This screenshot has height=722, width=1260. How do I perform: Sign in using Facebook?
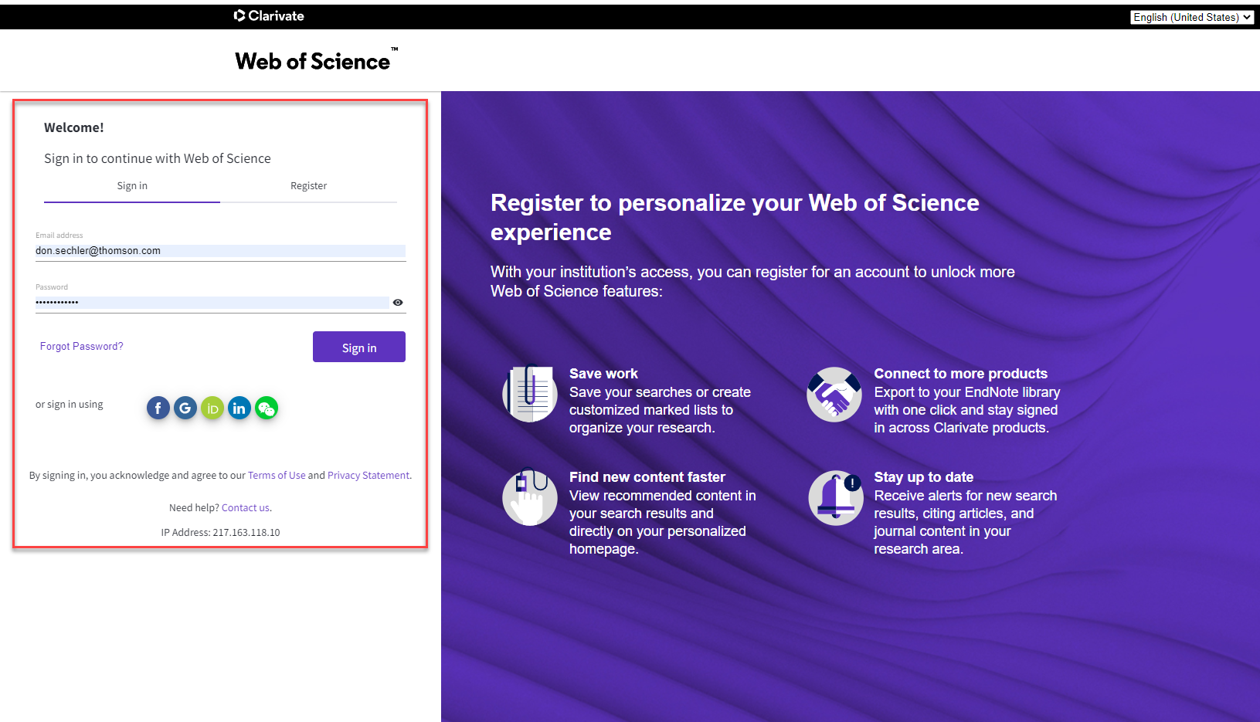tap(158, 408)
